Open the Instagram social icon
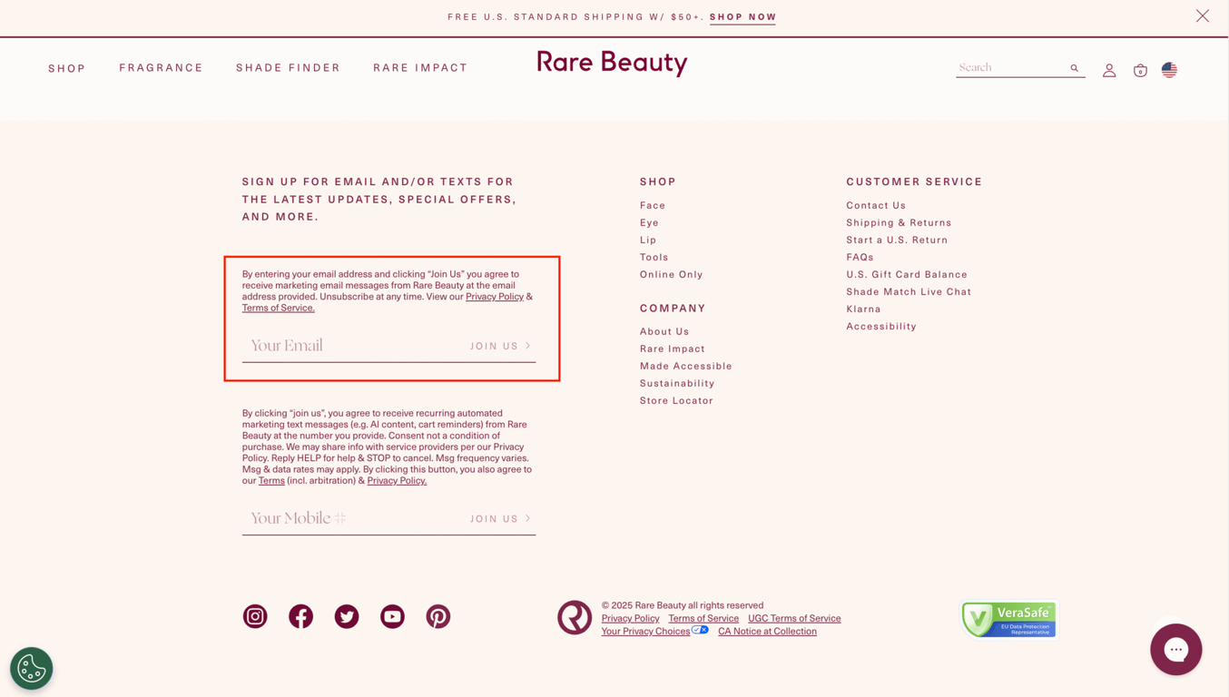Screen dimensions: 1229x697 (x=255, y=616)
